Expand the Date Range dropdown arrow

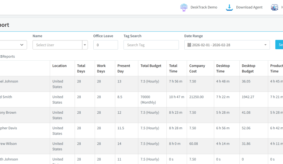tap(265, 45)
